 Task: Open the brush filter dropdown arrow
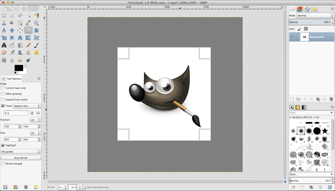pyautogui.click(x=331, y=113)
